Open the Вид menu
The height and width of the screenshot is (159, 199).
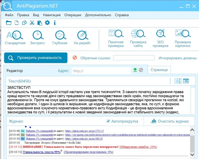[x=36, y=15]
